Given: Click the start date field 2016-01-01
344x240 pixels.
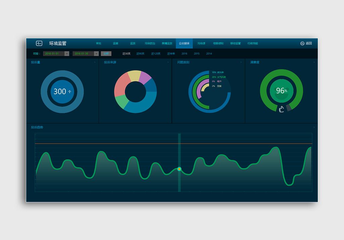Looking at the screenshot, I should (x=53, y=54).
